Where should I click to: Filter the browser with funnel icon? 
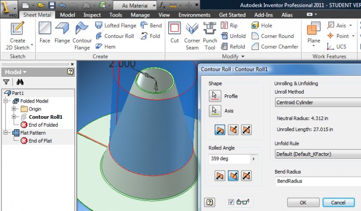(x=6, y=82)
